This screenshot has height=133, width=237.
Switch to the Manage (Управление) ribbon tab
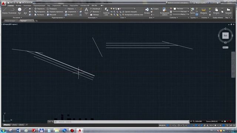pos(56,6)
